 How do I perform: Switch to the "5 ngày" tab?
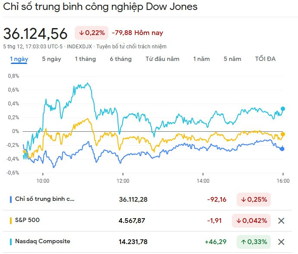click(x=51, y=59)
